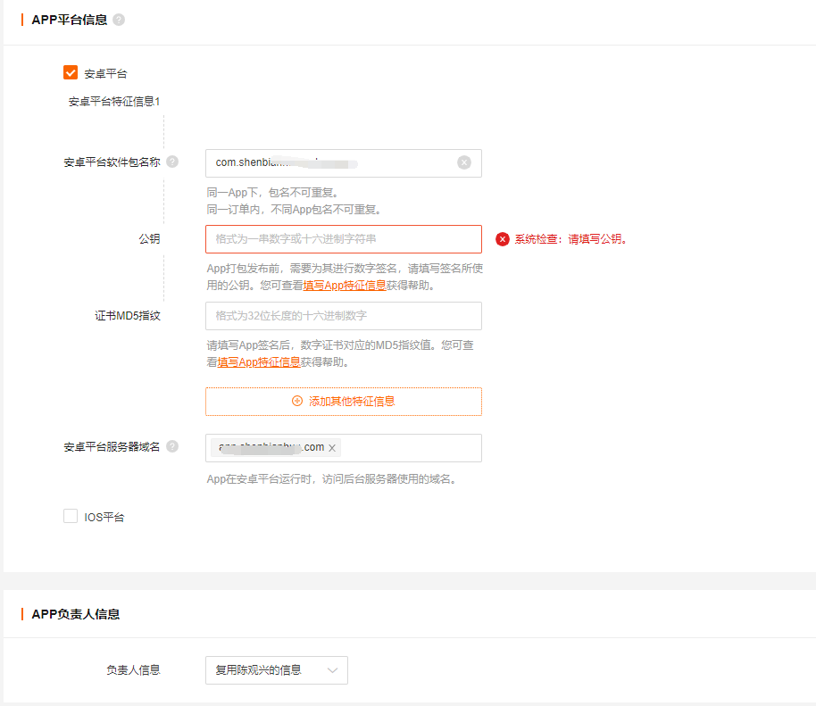The width and height of the screenshot is (816, 706).
Task: Open the 复用陈观兴的信息 dropdown
Action: 277,670
